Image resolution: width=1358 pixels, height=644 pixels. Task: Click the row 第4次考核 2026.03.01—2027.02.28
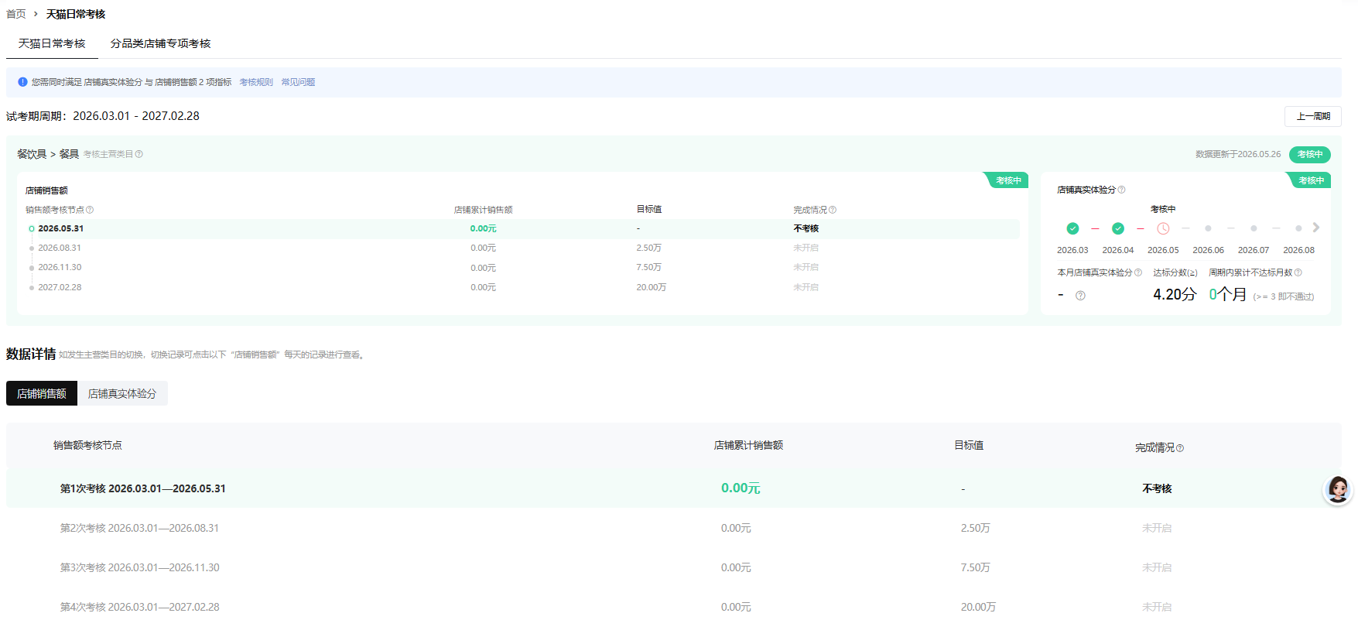point(674,607)
